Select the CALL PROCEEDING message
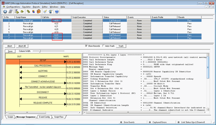The width and height of the screenshot is (216, 125). [43, 66]
